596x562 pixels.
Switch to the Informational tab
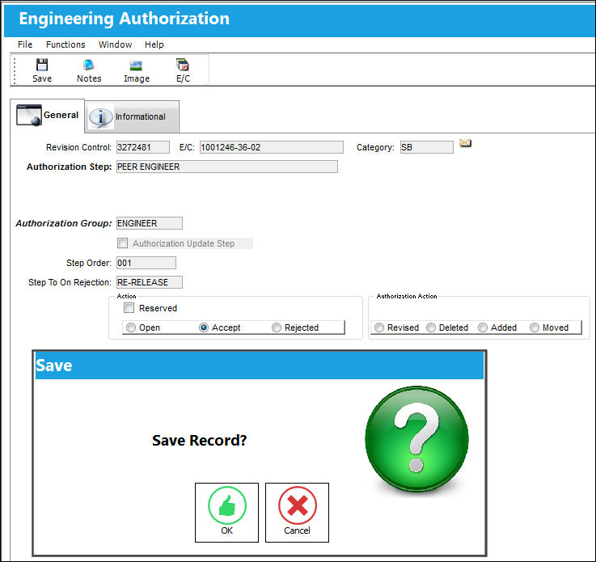pos(132,116)
